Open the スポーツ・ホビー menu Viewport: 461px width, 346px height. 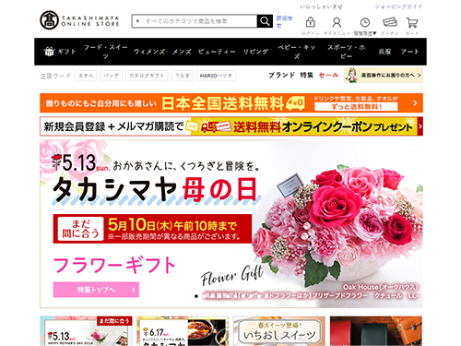346,52
